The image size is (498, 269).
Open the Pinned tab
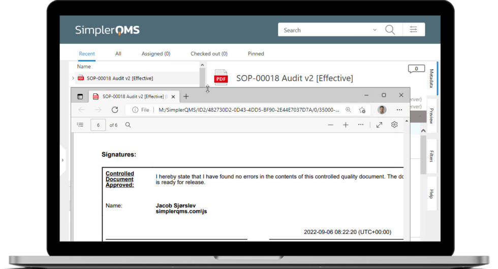pyautogui.click(x=256, y=54)
